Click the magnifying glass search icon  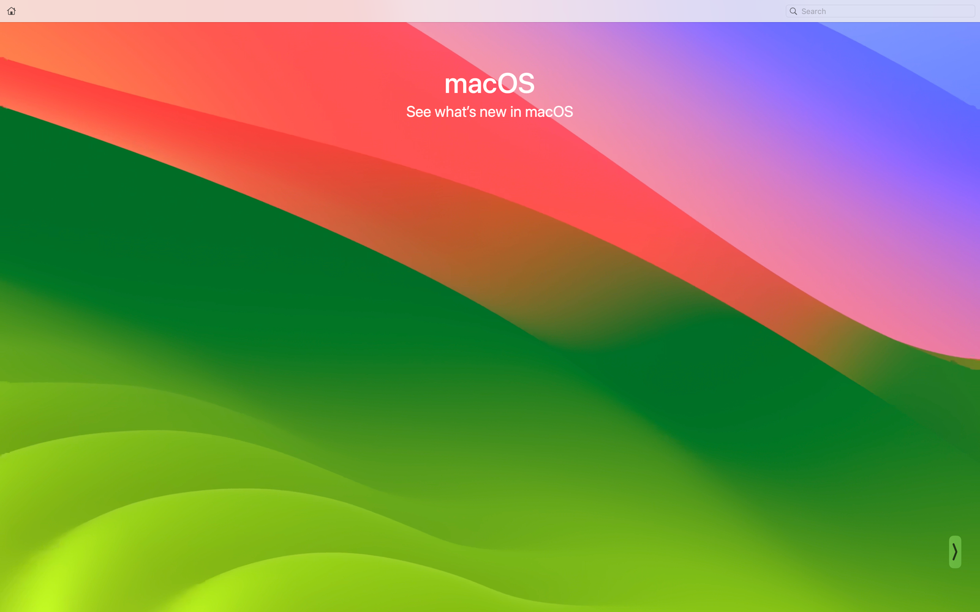pyautogui.click(x=793, y=11)
